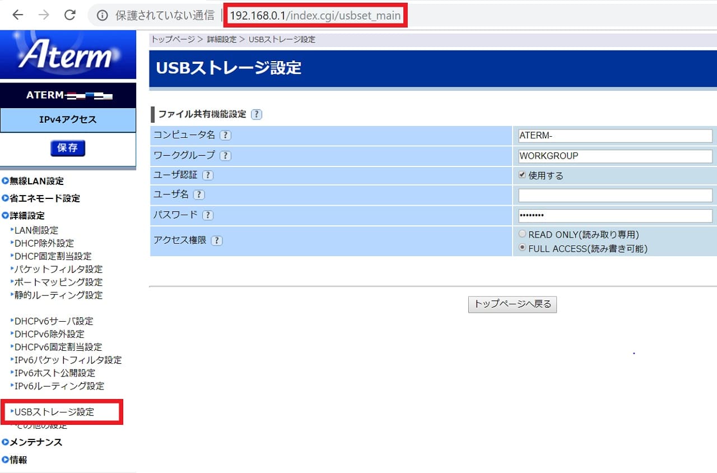Click the browser back arrow
717x473 pixels.
click(18, 15)
